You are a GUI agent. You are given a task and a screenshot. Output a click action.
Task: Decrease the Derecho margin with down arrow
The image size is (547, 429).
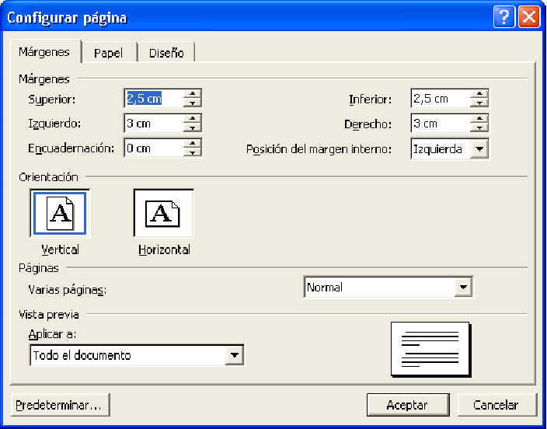479,127
